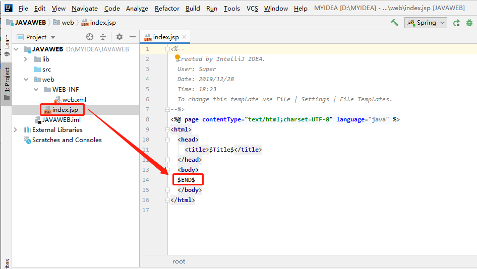Select web.xml file in tree
This screenshot has width=477, height=269.
pyautogui.click(x=70, y=99)
